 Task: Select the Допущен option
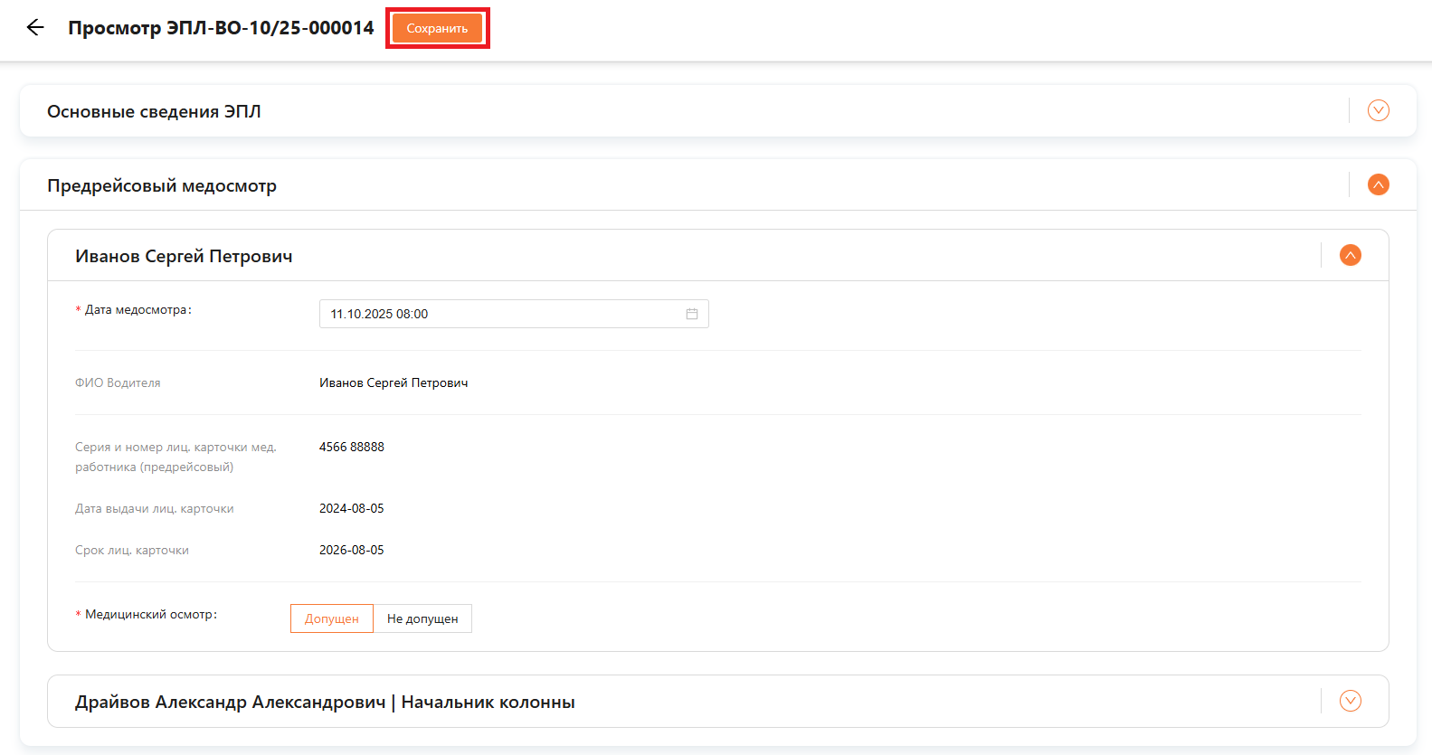click(332, 618)
